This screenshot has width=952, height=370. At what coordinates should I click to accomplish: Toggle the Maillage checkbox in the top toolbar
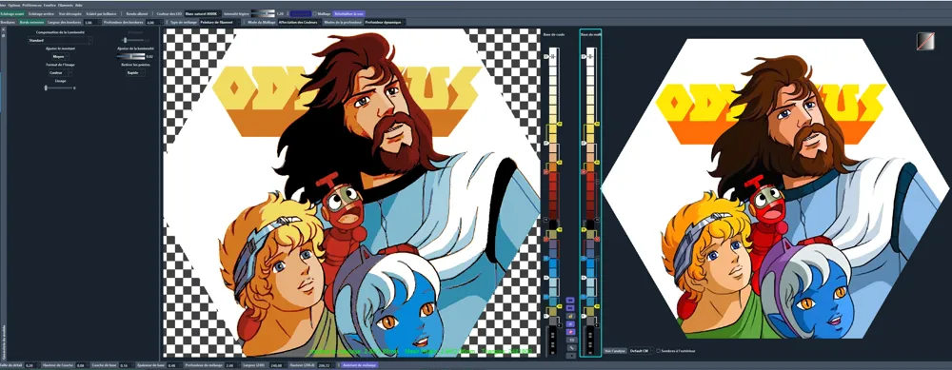click(x=314, y=12)
